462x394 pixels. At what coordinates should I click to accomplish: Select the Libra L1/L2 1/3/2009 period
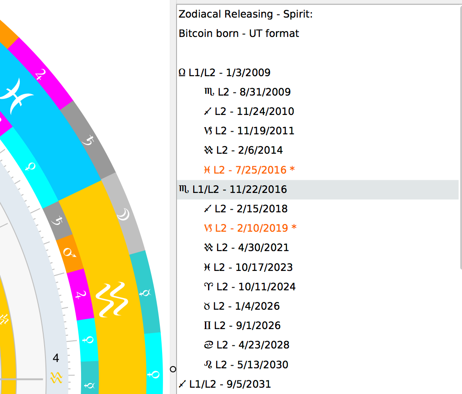point(225,73)
